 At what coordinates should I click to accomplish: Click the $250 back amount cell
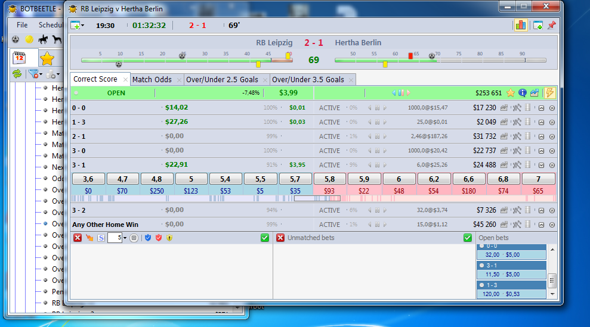[156, 191]
